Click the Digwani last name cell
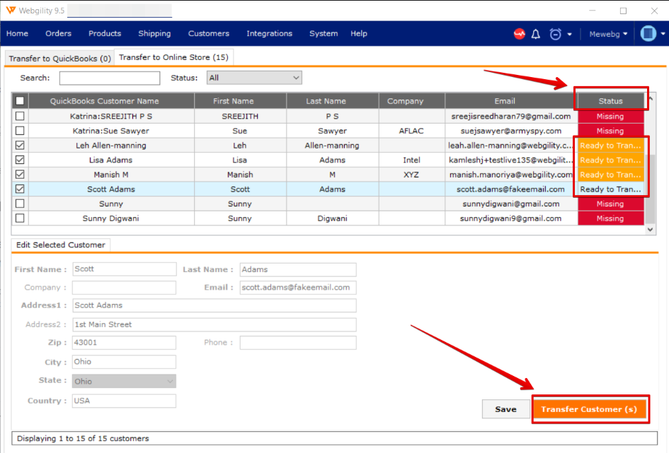Screen dimensions: 669x453 pos(332,218)
